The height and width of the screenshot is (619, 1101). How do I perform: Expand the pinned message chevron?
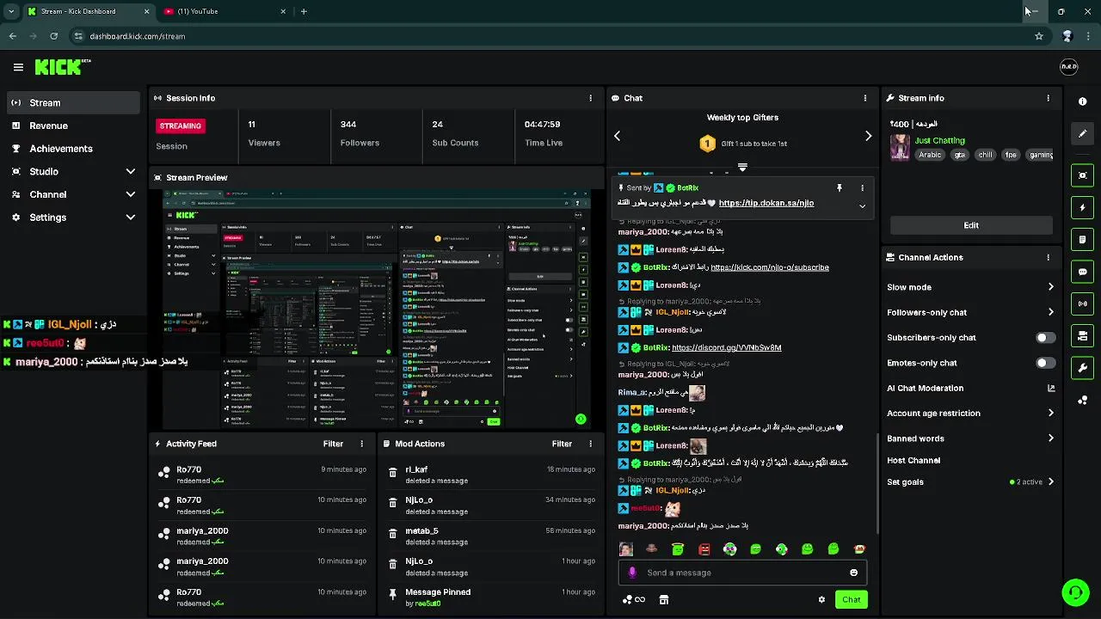pos(862,205)
